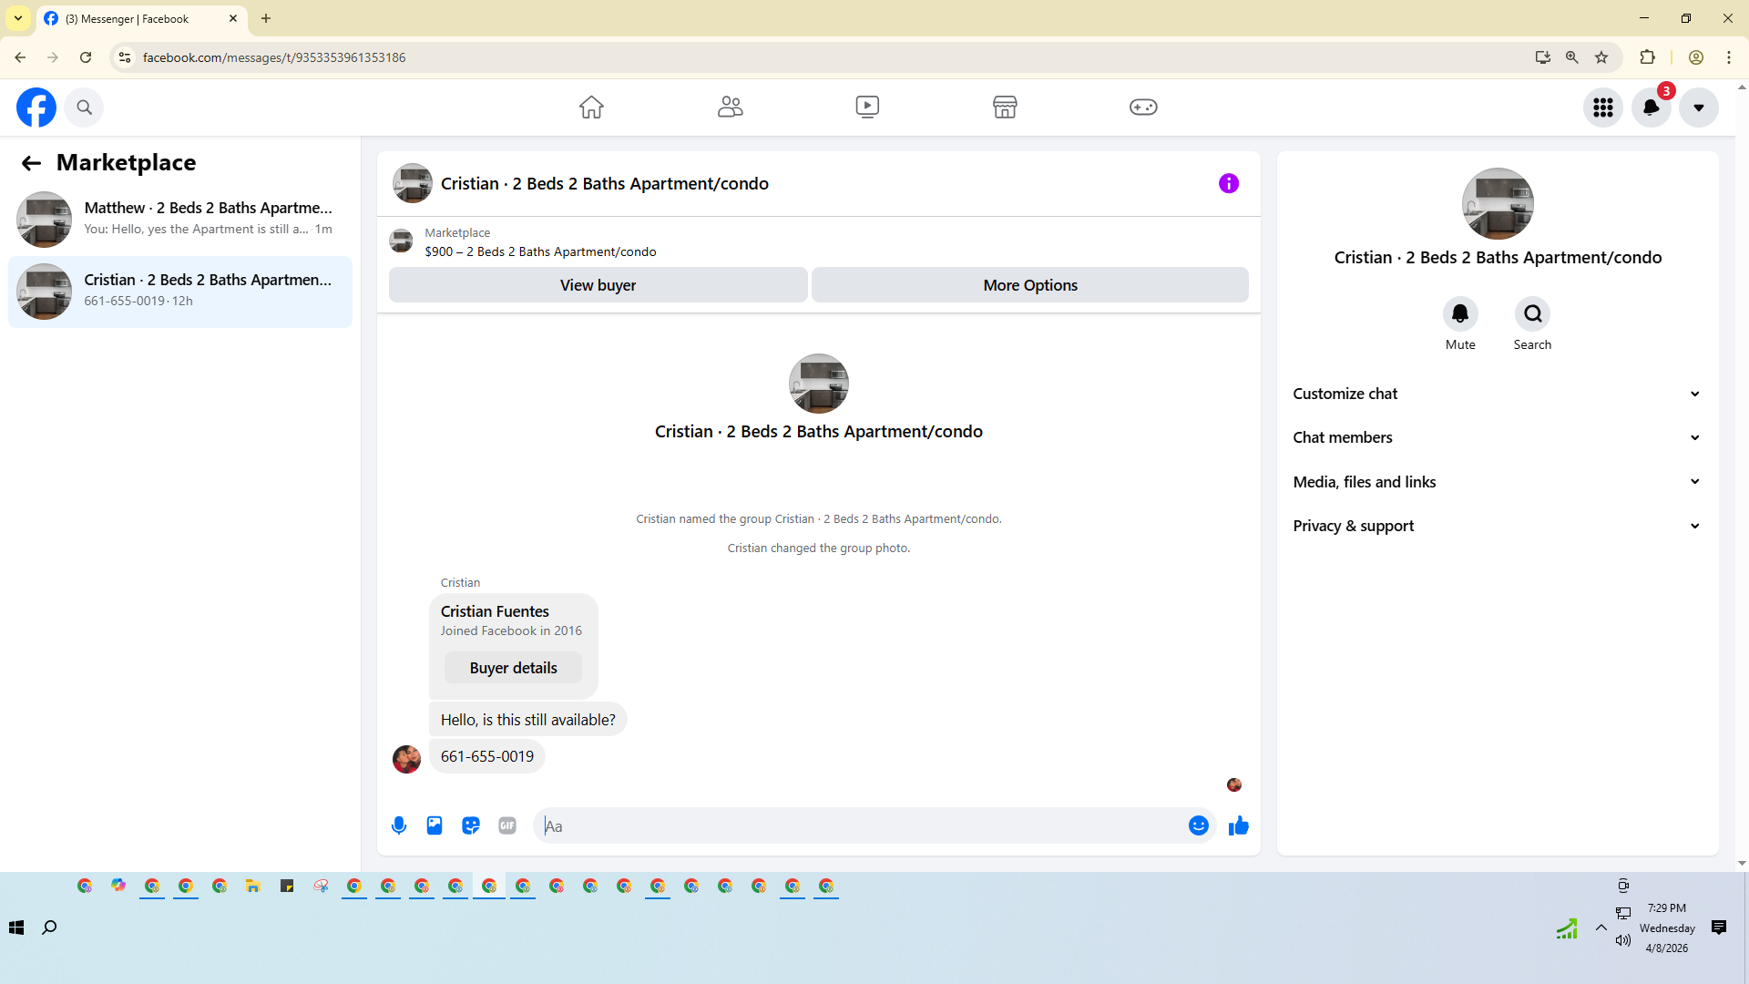Open Facebook Marketplace from top navigation
The width and height of the screenshot is (1749, 984).
[1005, 108]
